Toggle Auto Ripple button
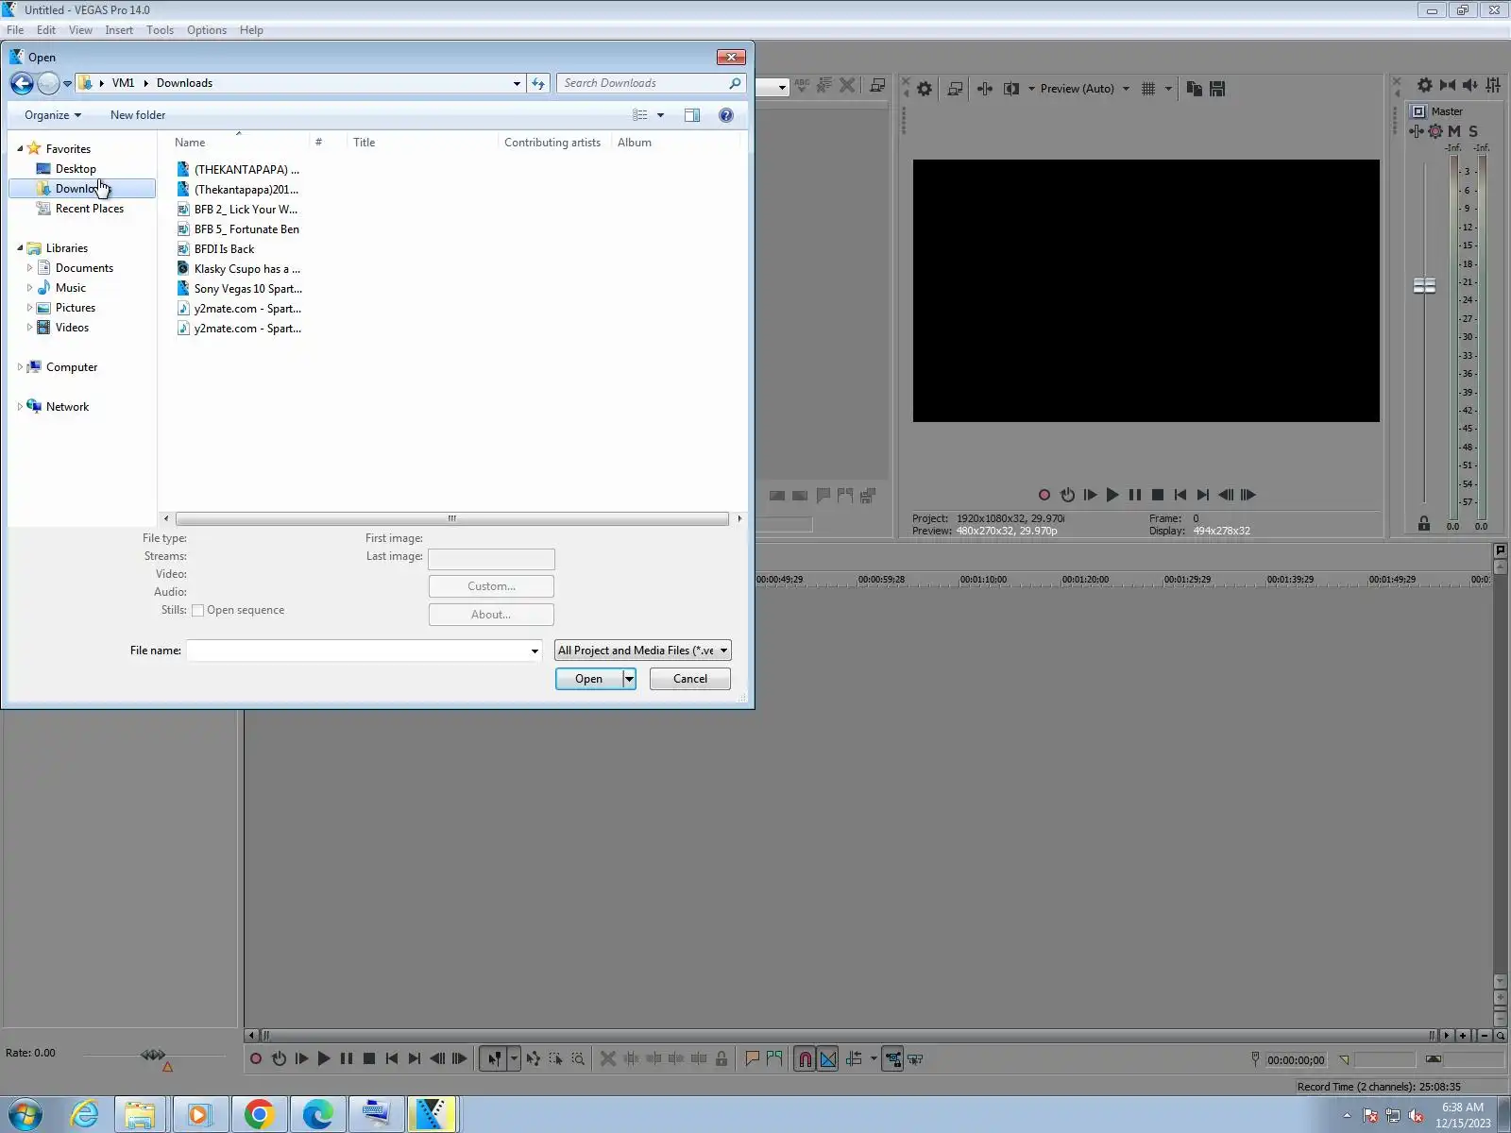 coord(854,1059)
